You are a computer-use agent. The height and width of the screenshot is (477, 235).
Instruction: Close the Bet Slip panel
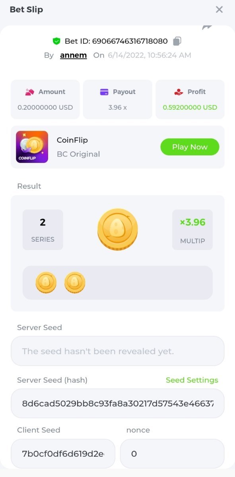[219, 10]
